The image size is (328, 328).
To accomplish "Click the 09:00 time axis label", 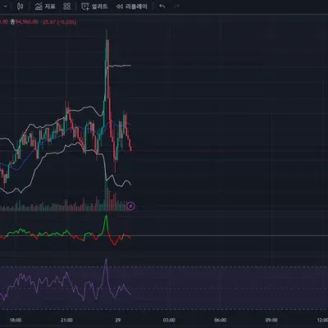I will (271, 320).
